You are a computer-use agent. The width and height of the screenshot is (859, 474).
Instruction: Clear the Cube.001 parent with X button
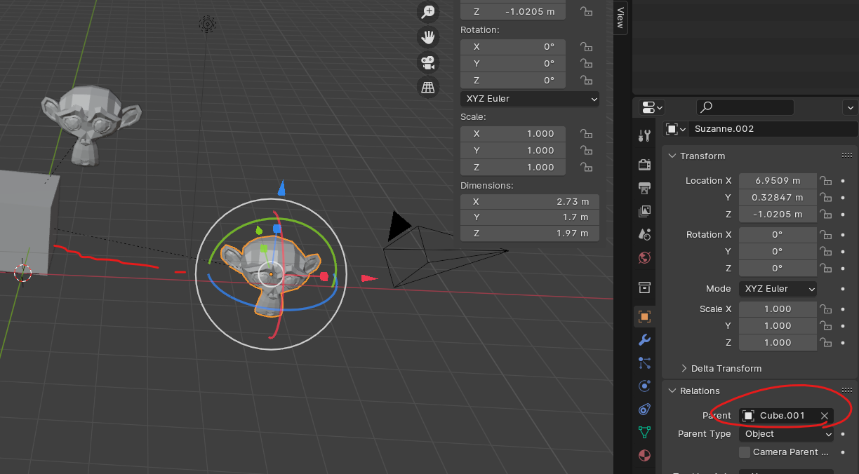click(x=825, y=416)
